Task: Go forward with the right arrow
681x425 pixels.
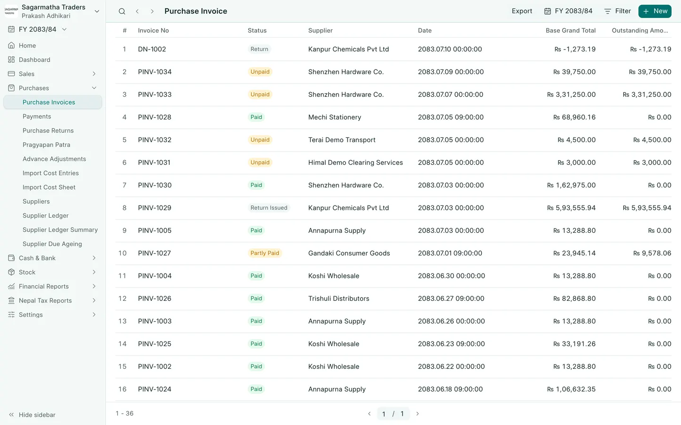Action: 152,11
